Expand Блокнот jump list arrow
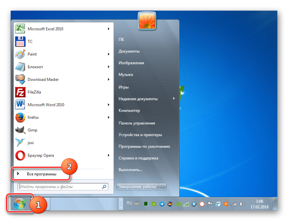The width and height of the screenshot is (288, 221). tap(109, 67)
